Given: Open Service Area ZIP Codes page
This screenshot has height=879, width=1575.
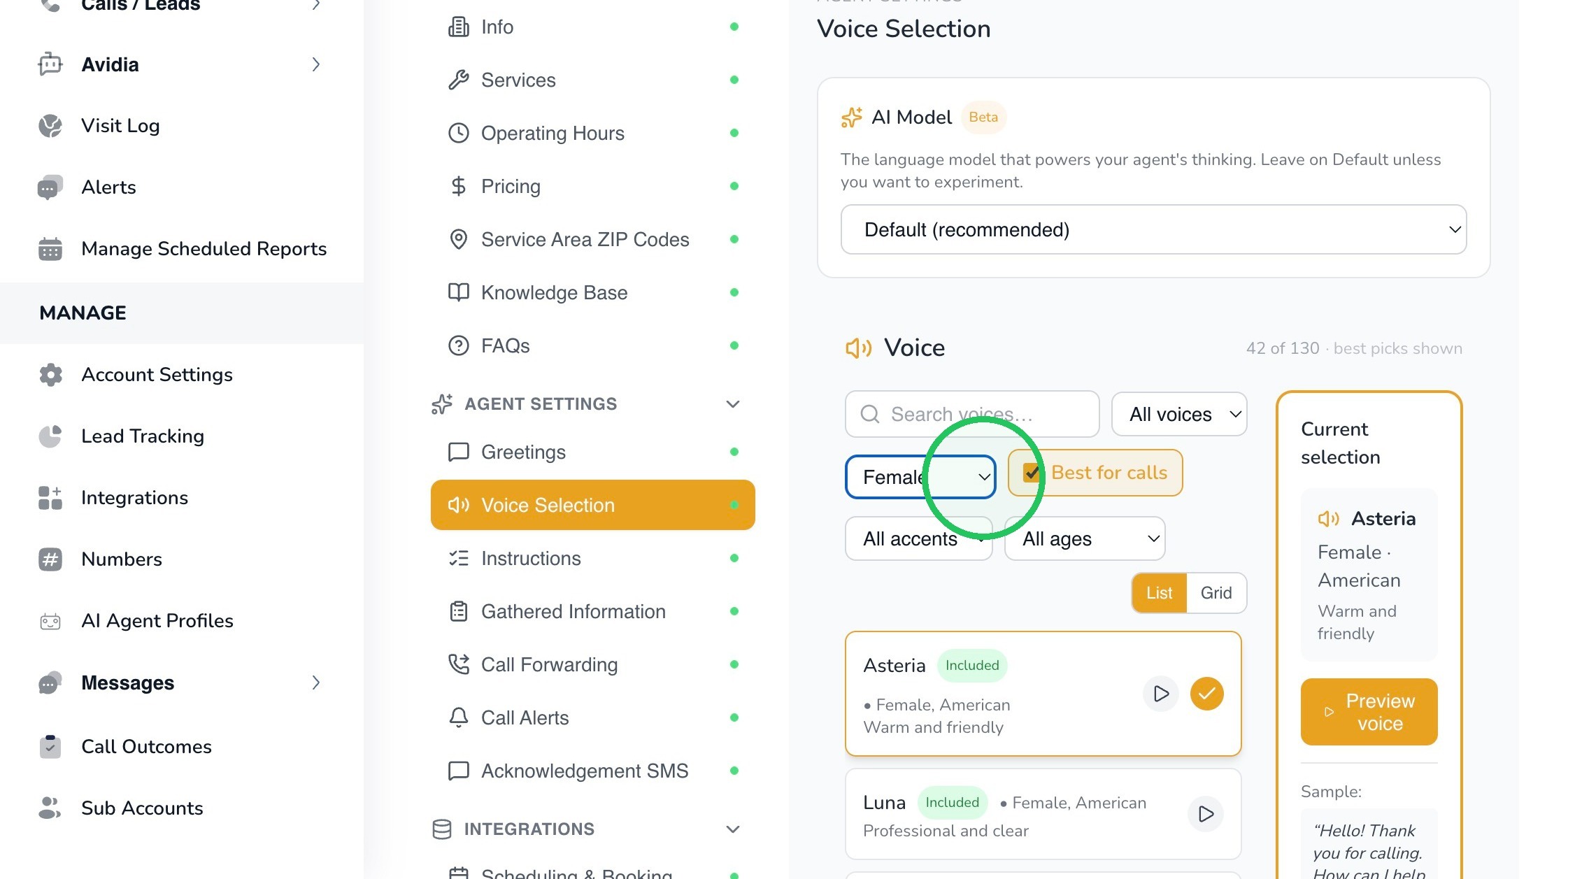Looking at the screenshot, I should tap(592, 239).
